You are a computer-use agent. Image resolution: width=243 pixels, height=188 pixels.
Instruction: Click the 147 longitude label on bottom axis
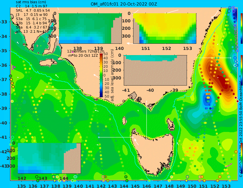(x=158, y=186)
